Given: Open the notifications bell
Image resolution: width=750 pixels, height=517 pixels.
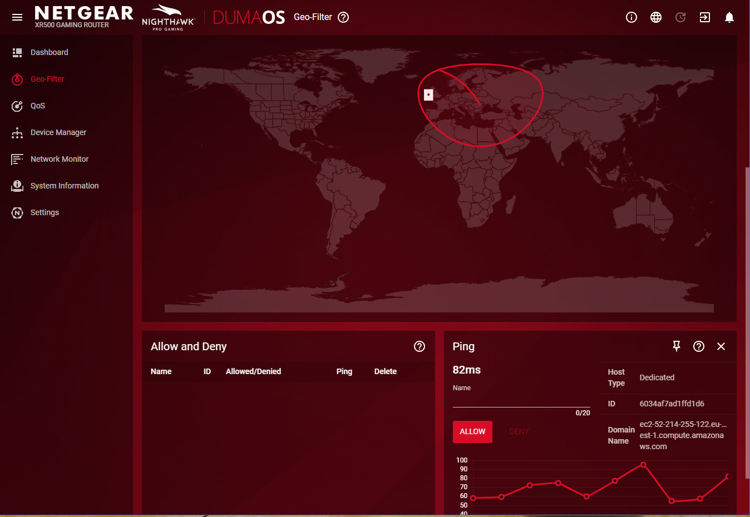Looking at the screenshot, I should click(x=729, y=17).
